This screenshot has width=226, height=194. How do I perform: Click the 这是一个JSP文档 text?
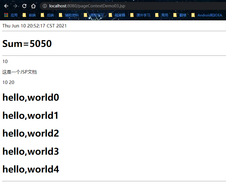point(20,72)
